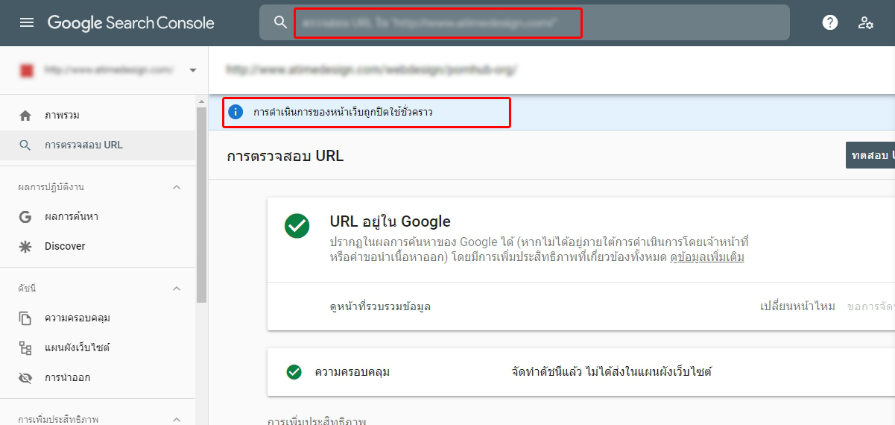The height and width of the screenshot is (425, 895).
Task: Click the red property favicon in sidebar
Action: coord(27,70)
